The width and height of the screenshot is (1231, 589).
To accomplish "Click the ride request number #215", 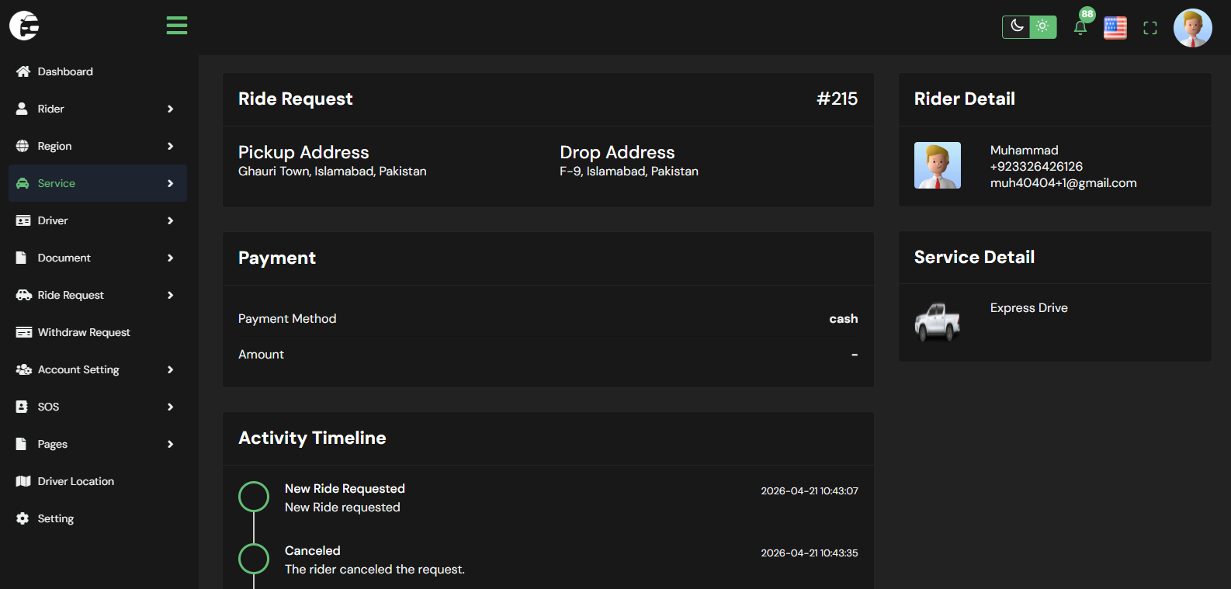I will point(837,99).
